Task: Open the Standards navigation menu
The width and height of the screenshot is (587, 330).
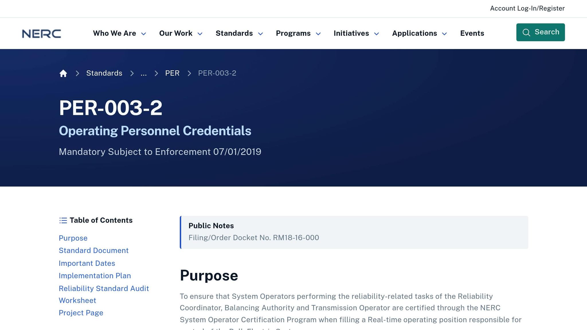Action: (239, 33)
